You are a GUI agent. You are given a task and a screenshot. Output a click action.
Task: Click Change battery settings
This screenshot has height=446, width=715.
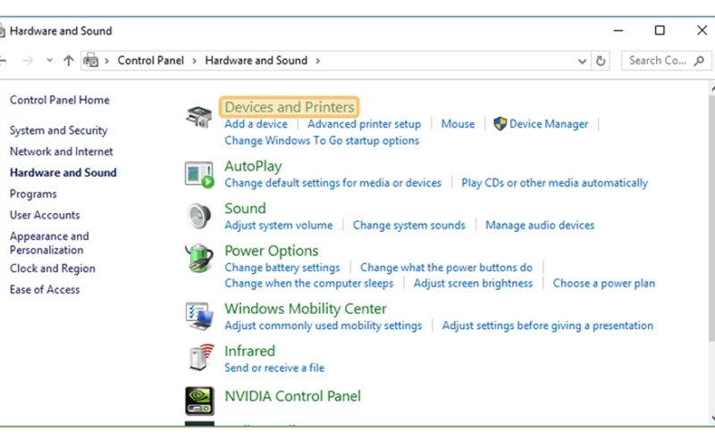(282, 268)
